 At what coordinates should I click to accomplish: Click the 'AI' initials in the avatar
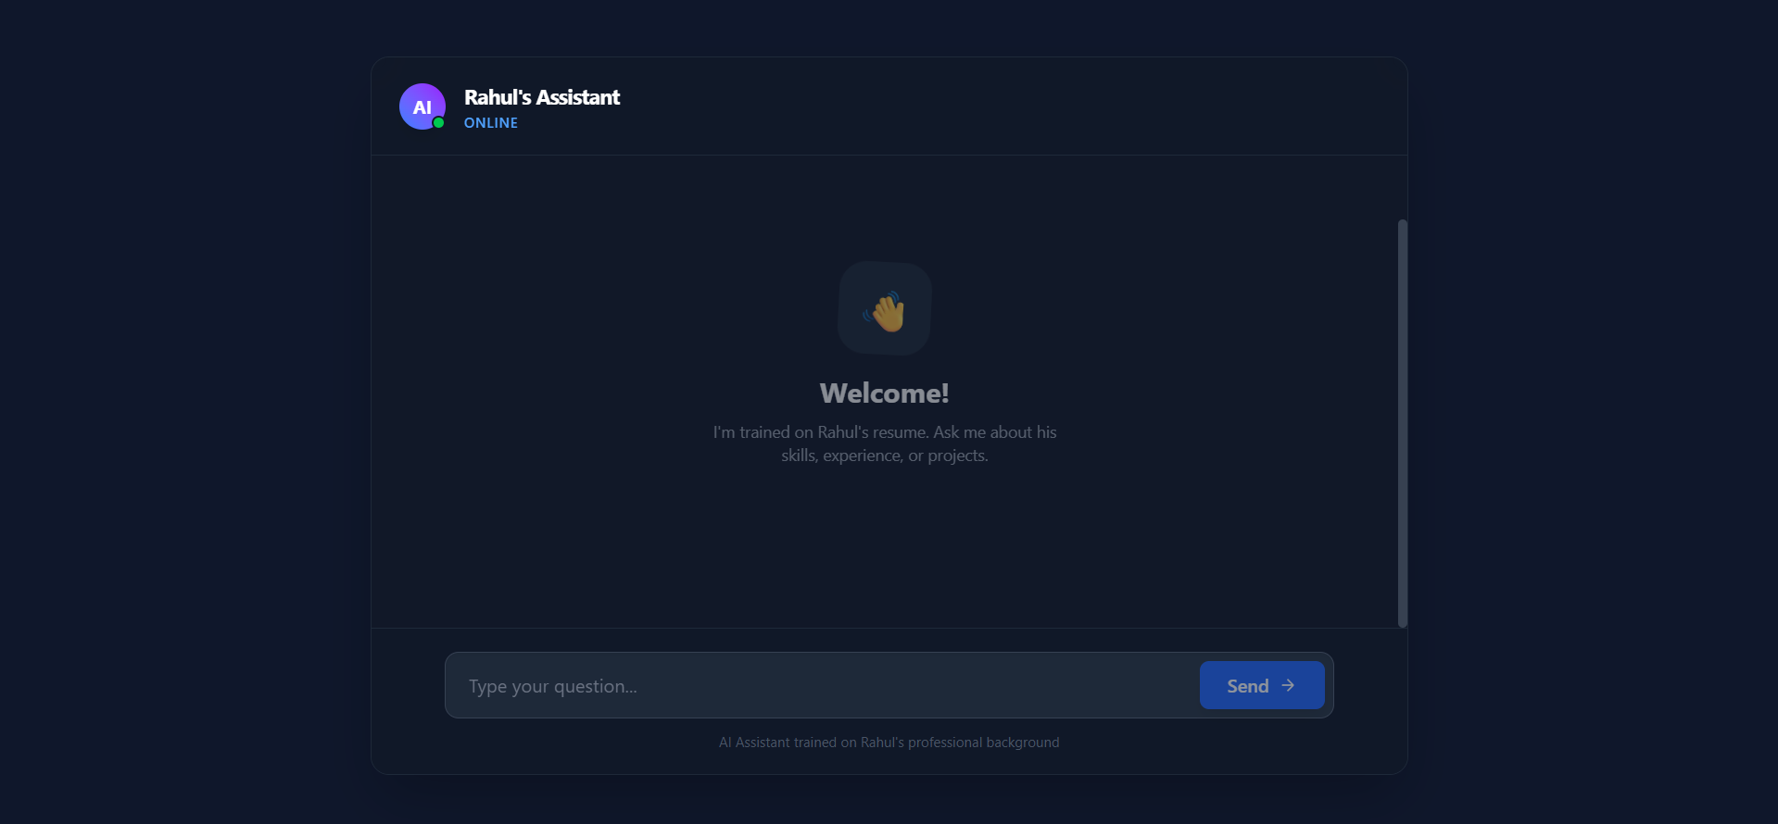pos(422,107)
